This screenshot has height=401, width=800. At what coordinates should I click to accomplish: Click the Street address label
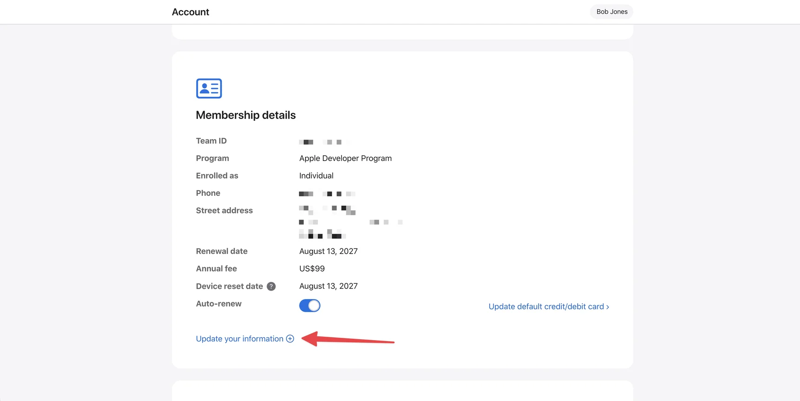pos(224,211)
